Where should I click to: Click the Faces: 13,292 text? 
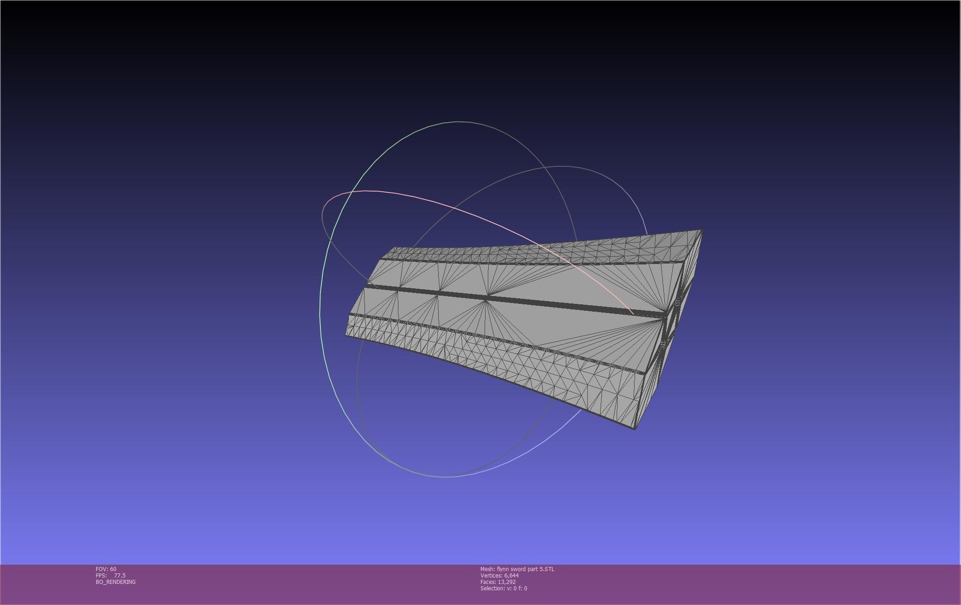point(498,582)
